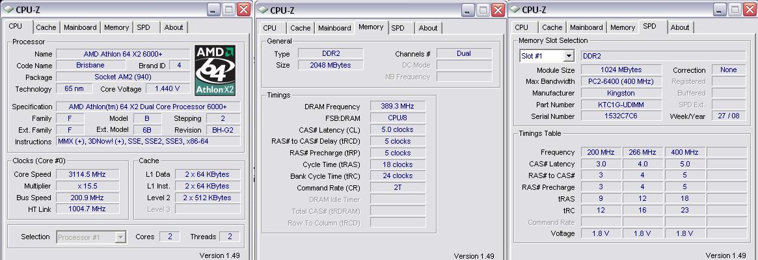This screenshot has width=758, height=260.
Task: Close the middle CPU-Z window
Action: pyautogui.click(x=498, y=10)
